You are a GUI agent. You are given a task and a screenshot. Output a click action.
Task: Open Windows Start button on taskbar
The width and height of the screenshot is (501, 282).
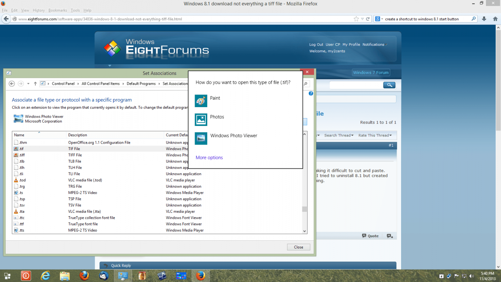click(7, 276)
